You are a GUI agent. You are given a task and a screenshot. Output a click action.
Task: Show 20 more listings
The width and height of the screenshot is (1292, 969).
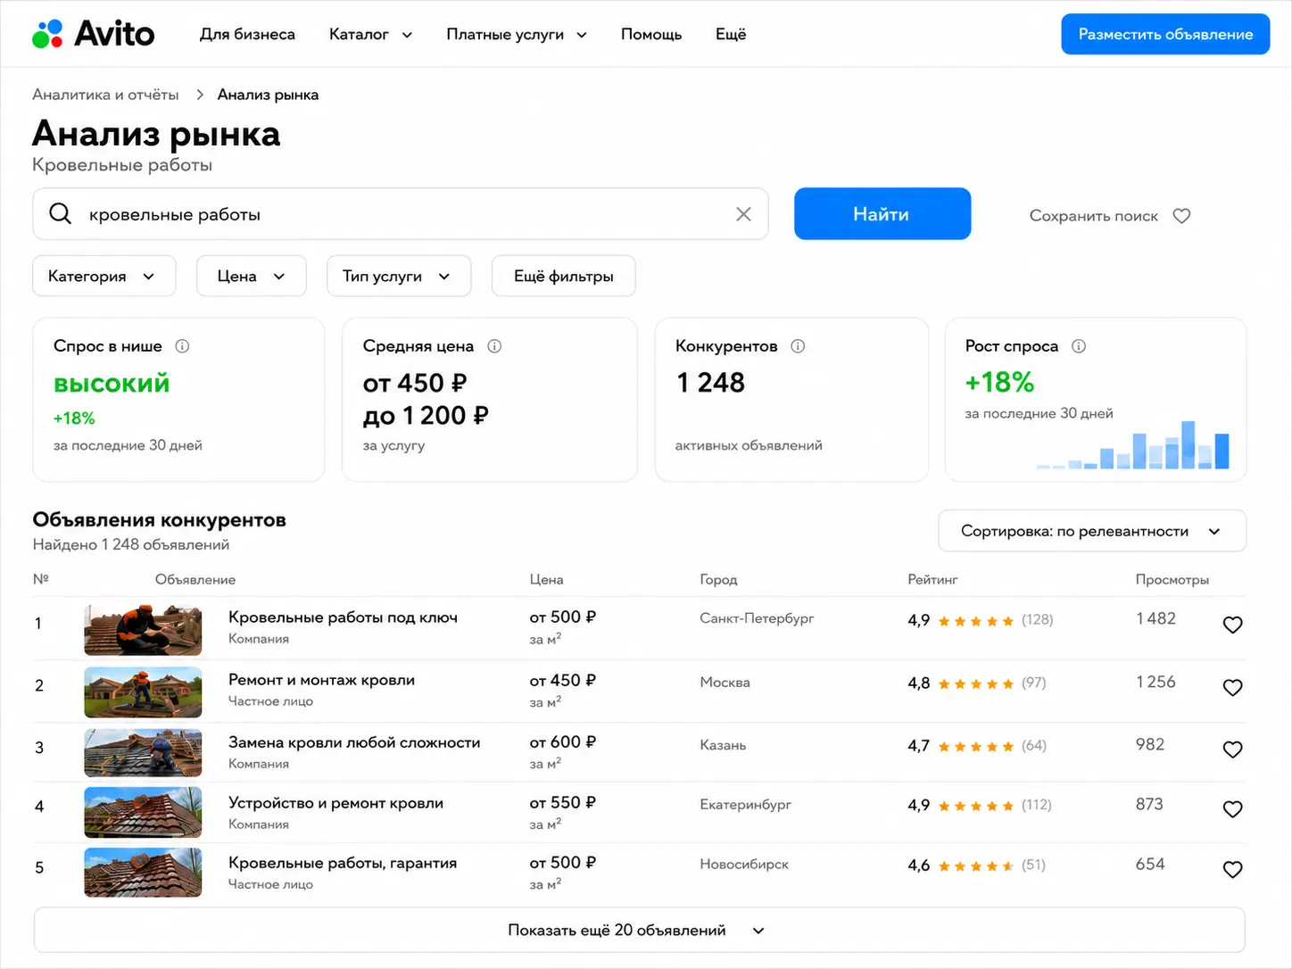point(639,930)
